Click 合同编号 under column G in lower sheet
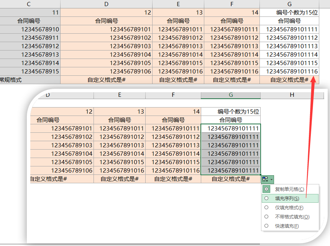 pyautogui.click(x=231, y=120)
